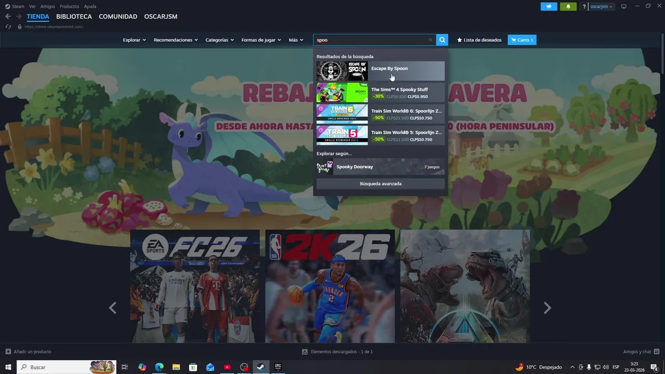The width and height of the screenshot is (665, 374).
Task: Expand the Categorías dropdown
Action: coord(219,40)
